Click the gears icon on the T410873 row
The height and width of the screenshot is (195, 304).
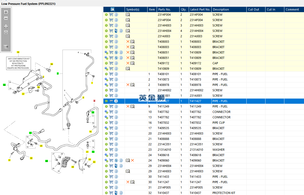pos(106,79)
